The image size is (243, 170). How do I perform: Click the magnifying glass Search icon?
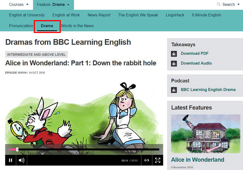point(219,4)
